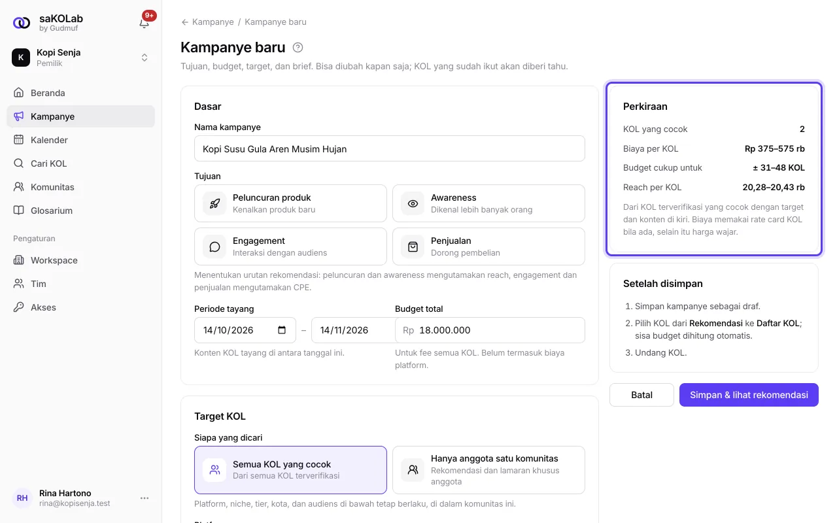
Task: Edit the Budget total amount field
Action: coord(490,330)
